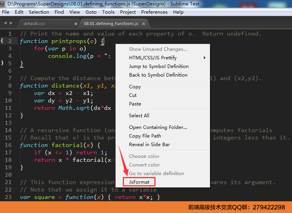This screenshot has height=213, width=292.
Task: Open the View menu
Action: click(75, 12)
